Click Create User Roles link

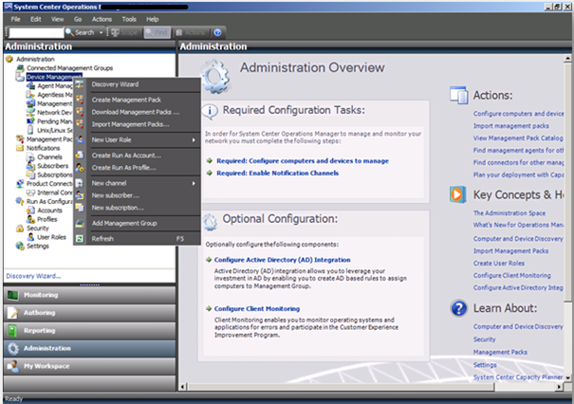[499, 263]
